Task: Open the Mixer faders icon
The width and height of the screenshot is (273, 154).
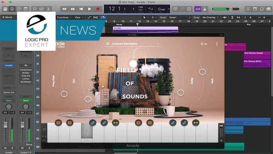Action: [41, 9]
